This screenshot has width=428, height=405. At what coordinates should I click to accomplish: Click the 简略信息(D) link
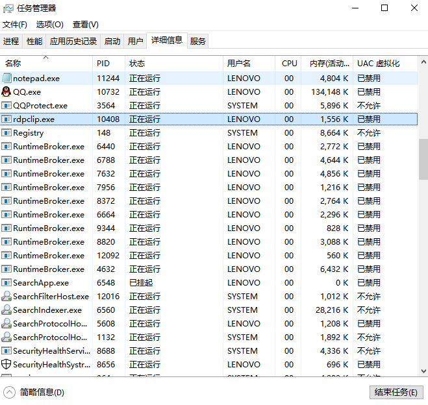pyautogui.click(x=42, y=393)
